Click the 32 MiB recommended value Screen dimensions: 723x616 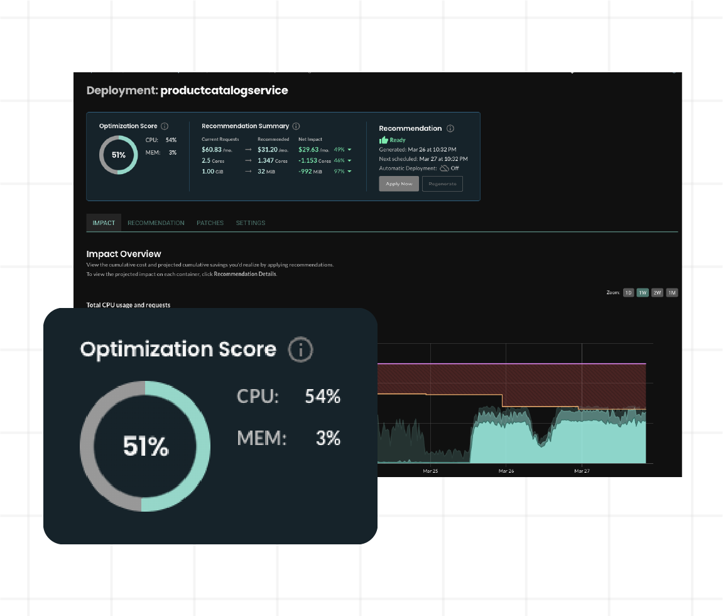point(266,171)
